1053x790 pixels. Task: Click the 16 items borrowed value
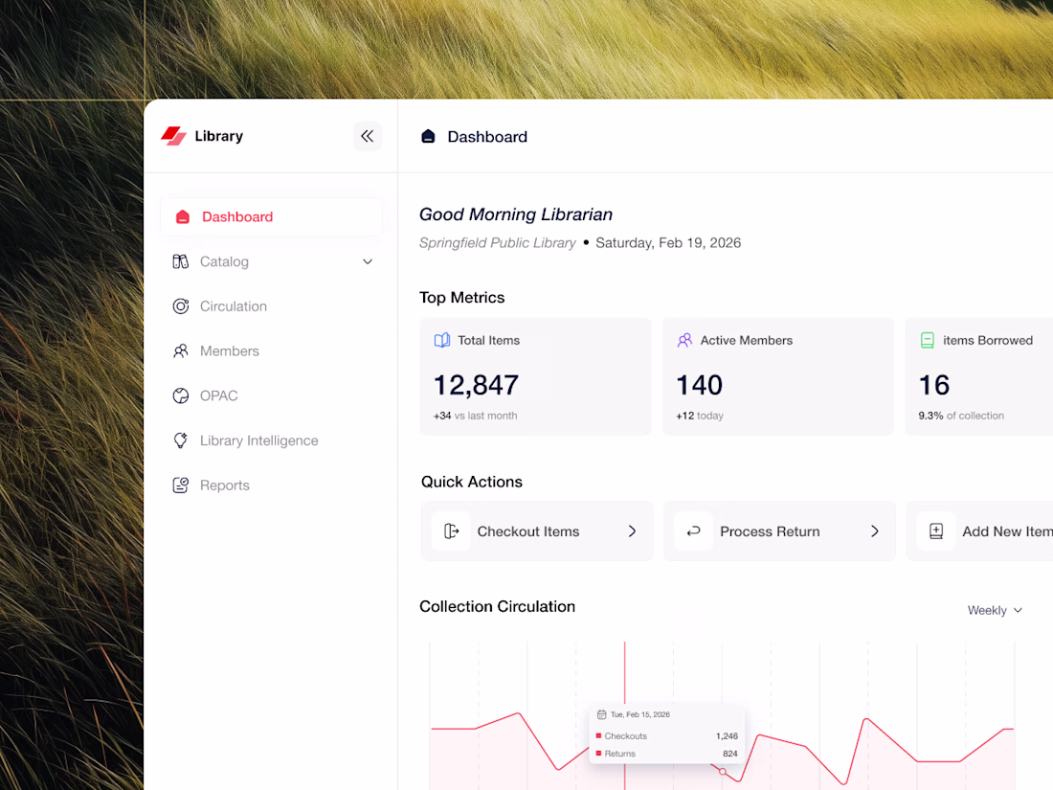pyautogui.click(x=934, y=386)
